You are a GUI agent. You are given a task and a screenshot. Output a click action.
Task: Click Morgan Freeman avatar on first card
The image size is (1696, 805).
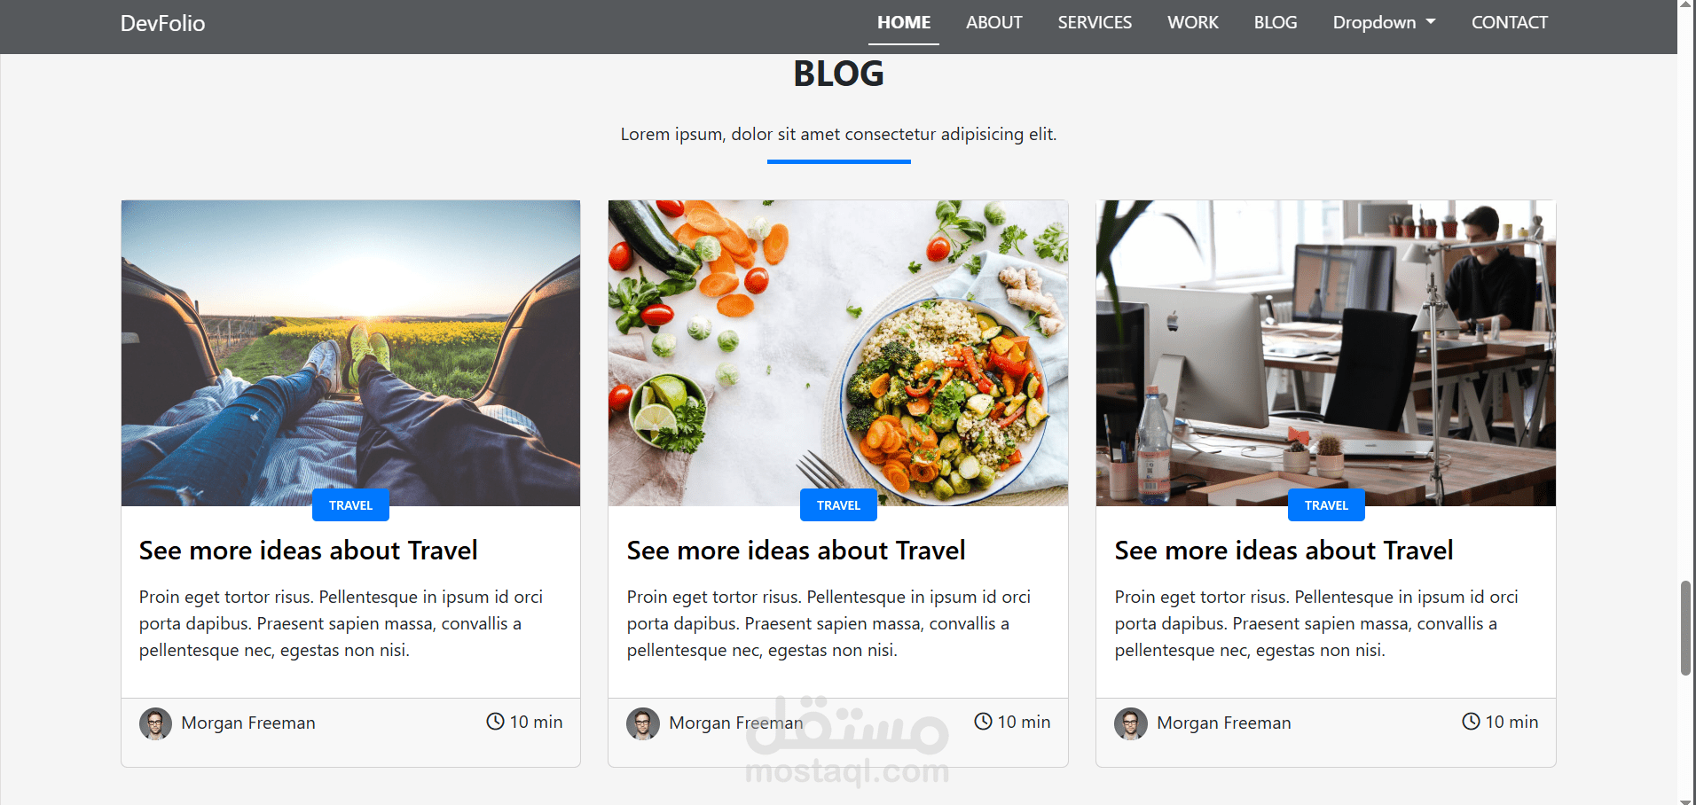155,723
